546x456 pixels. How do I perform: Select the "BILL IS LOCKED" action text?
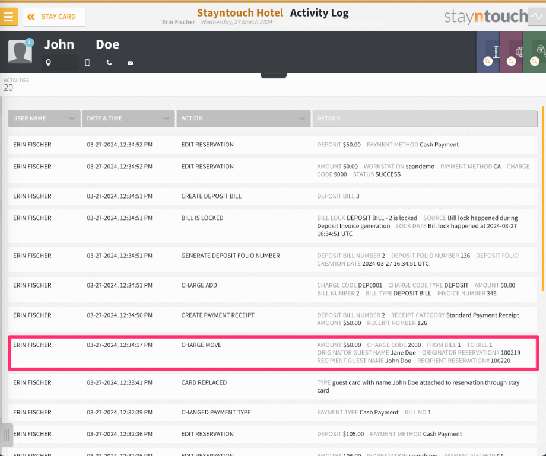click(x=202, y=218)
